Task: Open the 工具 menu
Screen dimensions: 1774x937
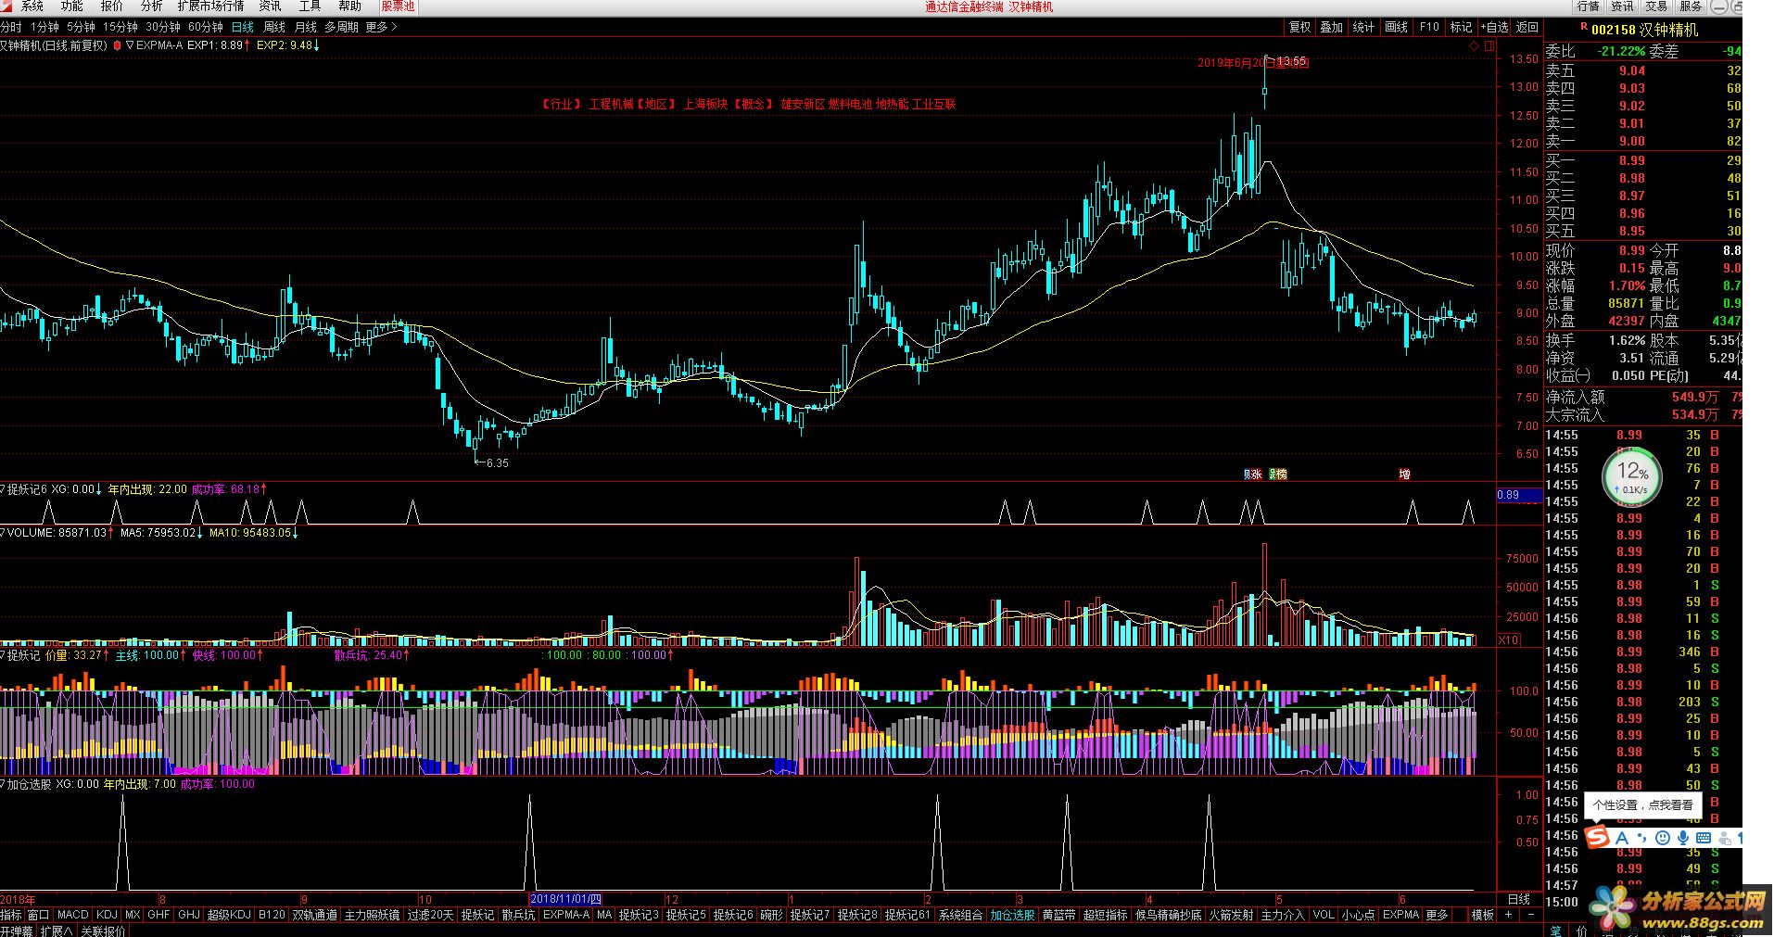Action: tap(310, 6)
